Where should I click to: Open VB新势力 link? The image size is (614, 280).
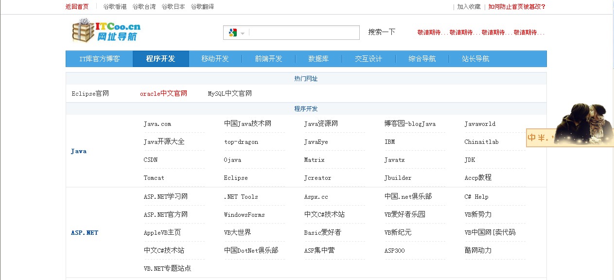pyautogui.click(x=478, y=214)
